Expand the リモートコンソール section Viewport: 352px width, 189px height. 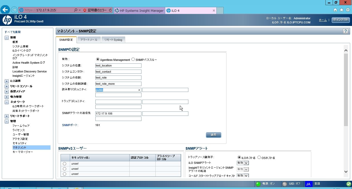click(x=7, y=86)
